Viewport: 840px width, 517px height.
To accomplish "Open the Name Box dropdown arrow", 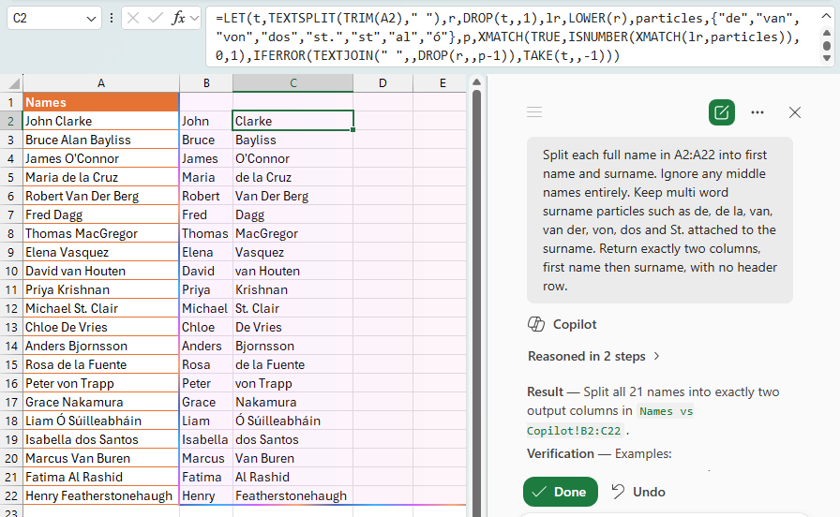I will pos(91,19).
